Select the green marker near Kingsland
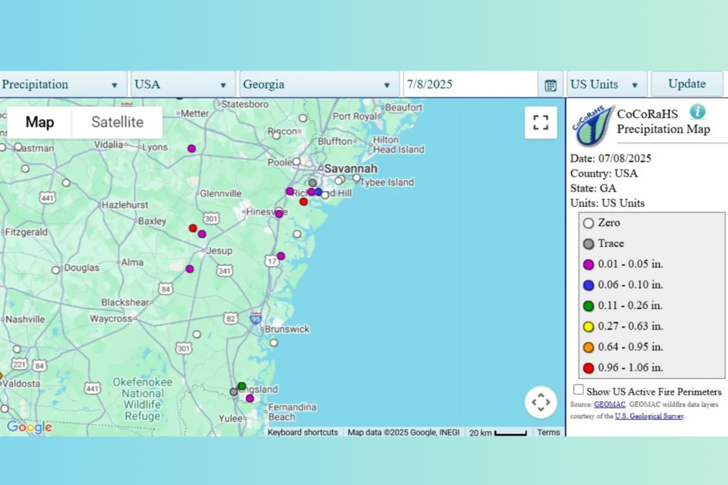 click(241, 386)
